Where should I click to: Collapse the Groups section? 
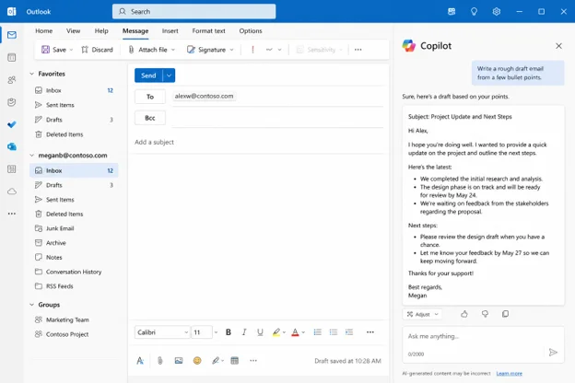32,305
